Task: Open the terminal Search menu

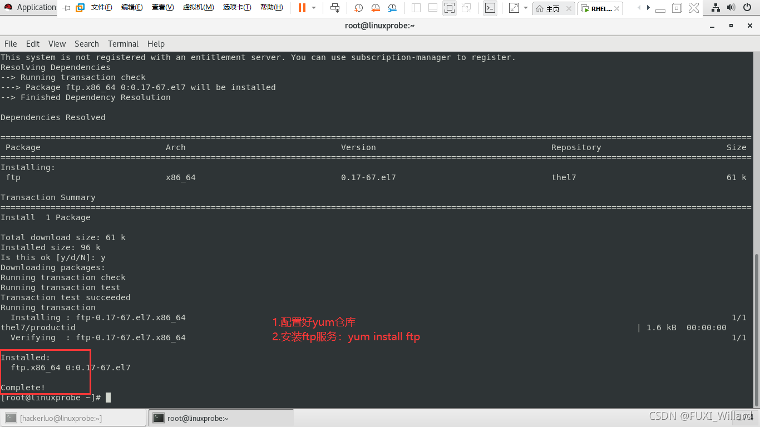Action: pyautogui.click(x=86, y=44)
